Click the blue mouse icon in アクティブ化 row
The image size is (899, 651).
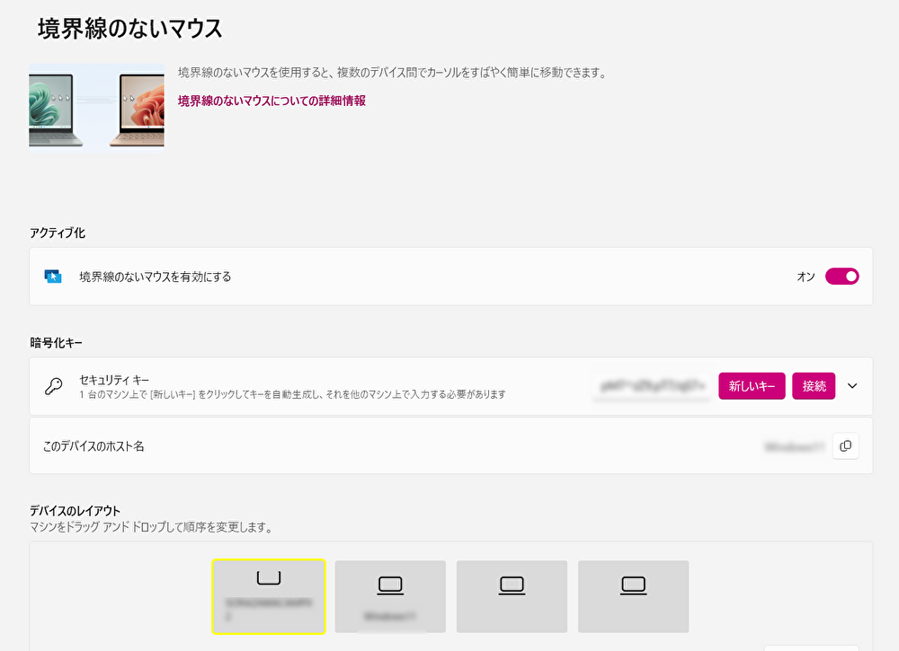[x=53, y=277]
